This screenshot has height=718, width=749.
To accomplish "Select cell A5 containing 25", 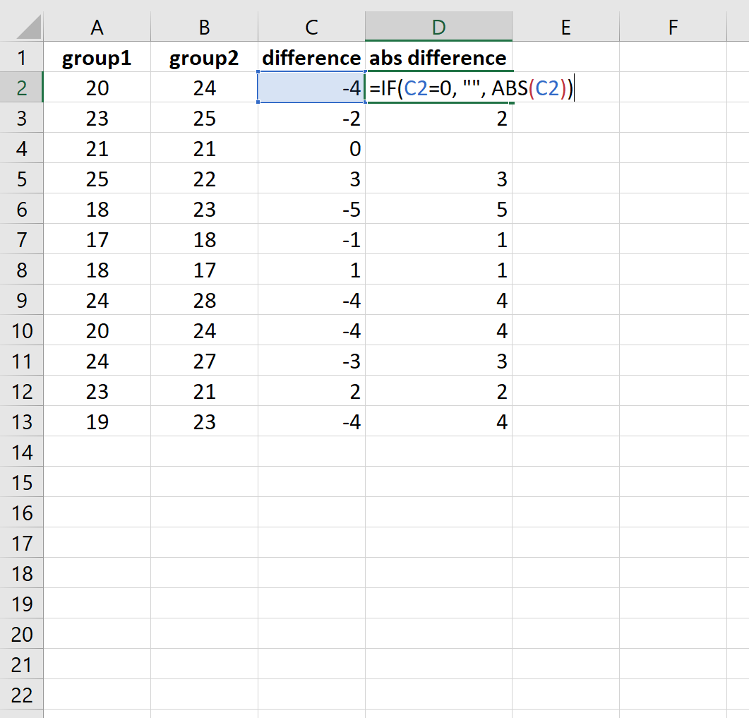I will coord(97,179).
